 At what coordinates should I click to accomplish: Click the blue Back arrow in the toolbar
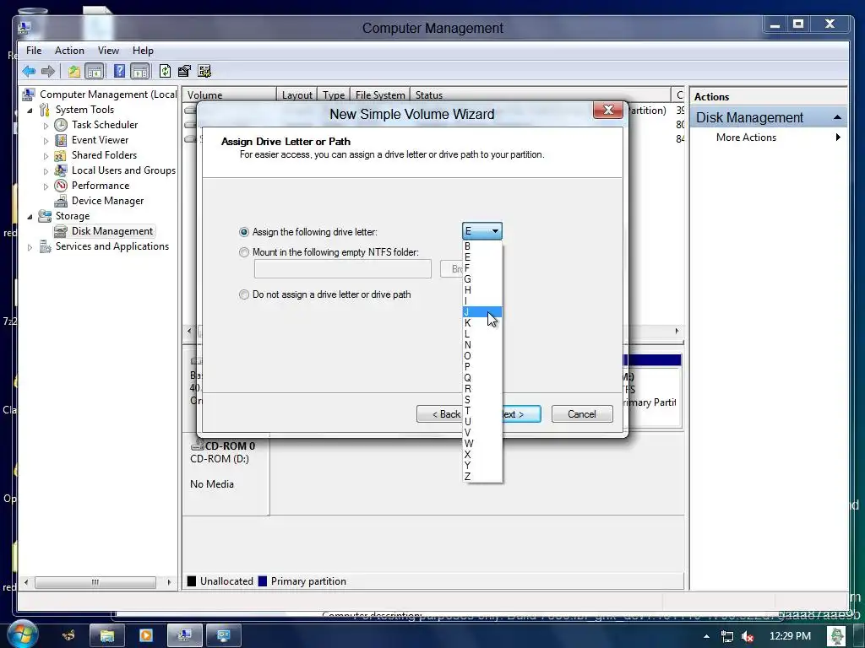point(29,71)
